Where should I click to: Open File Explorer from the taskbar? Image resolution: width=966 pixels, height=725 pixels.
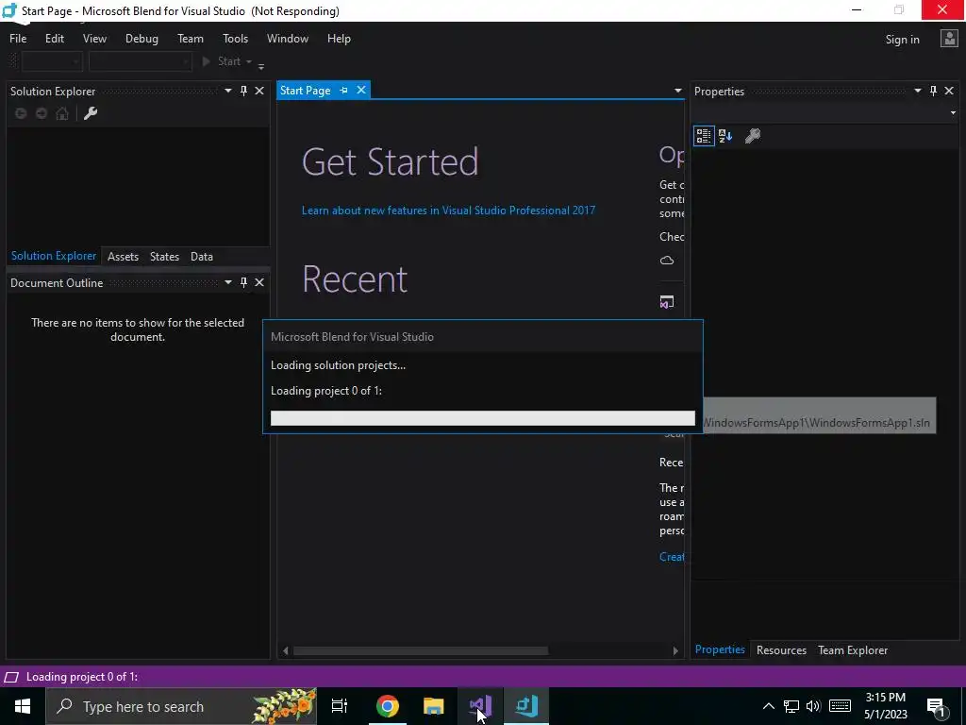click(434, 706)
